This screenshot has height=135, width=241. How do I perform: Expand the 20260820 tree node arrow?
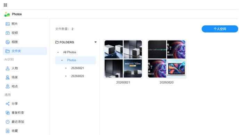tap(66, 76)
